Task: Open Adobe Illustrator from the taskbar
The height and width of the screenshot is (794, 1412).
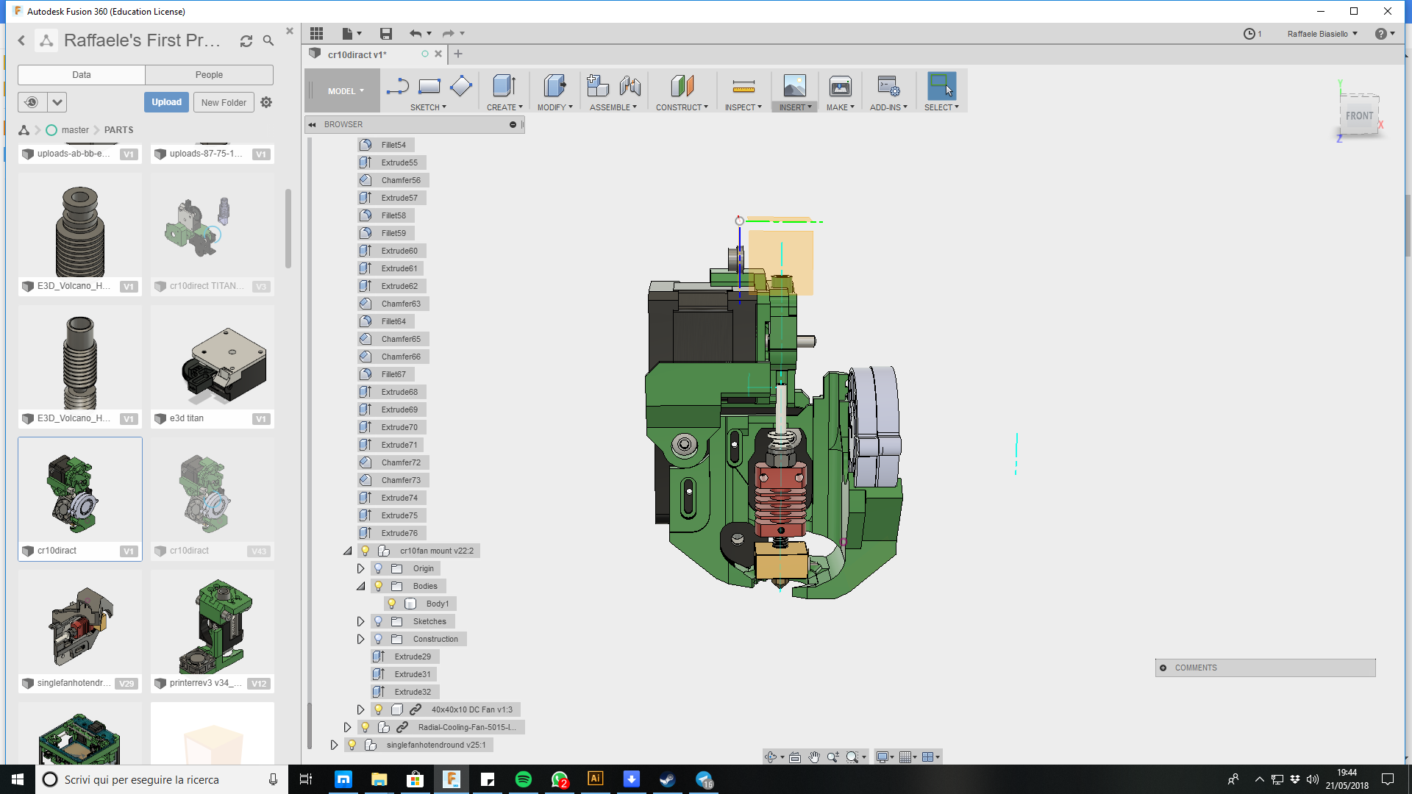Action: click(596, 779)
